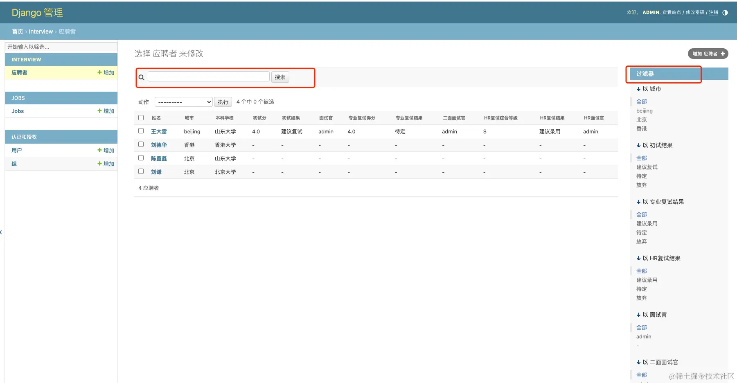Add a new 组 from the sidebar
The height and width of the screenshot is (383, 737).
pos(106,164)
